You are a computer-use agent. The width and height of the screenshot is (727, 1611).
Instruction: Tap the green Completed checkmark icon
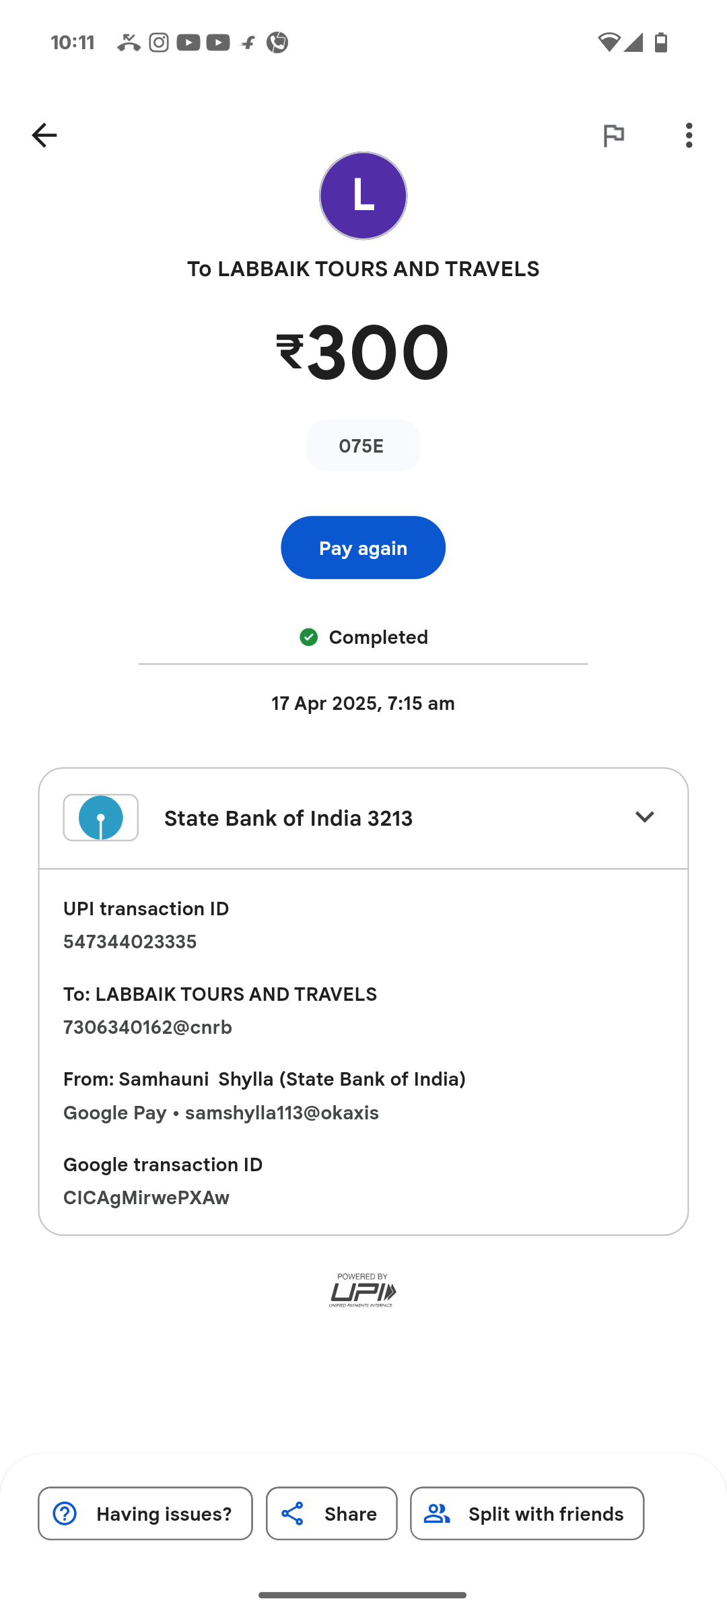pyautogui.click(x=309, y=637)
